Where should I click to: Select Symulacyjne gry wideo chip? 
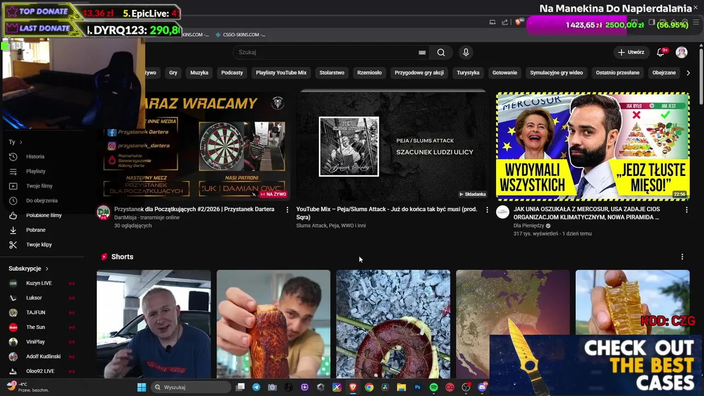pyautogui.click(x=557, y=73)
